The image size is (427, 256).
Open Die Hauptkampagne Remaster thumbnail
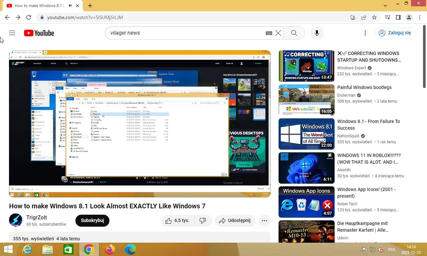click(306, 231)
